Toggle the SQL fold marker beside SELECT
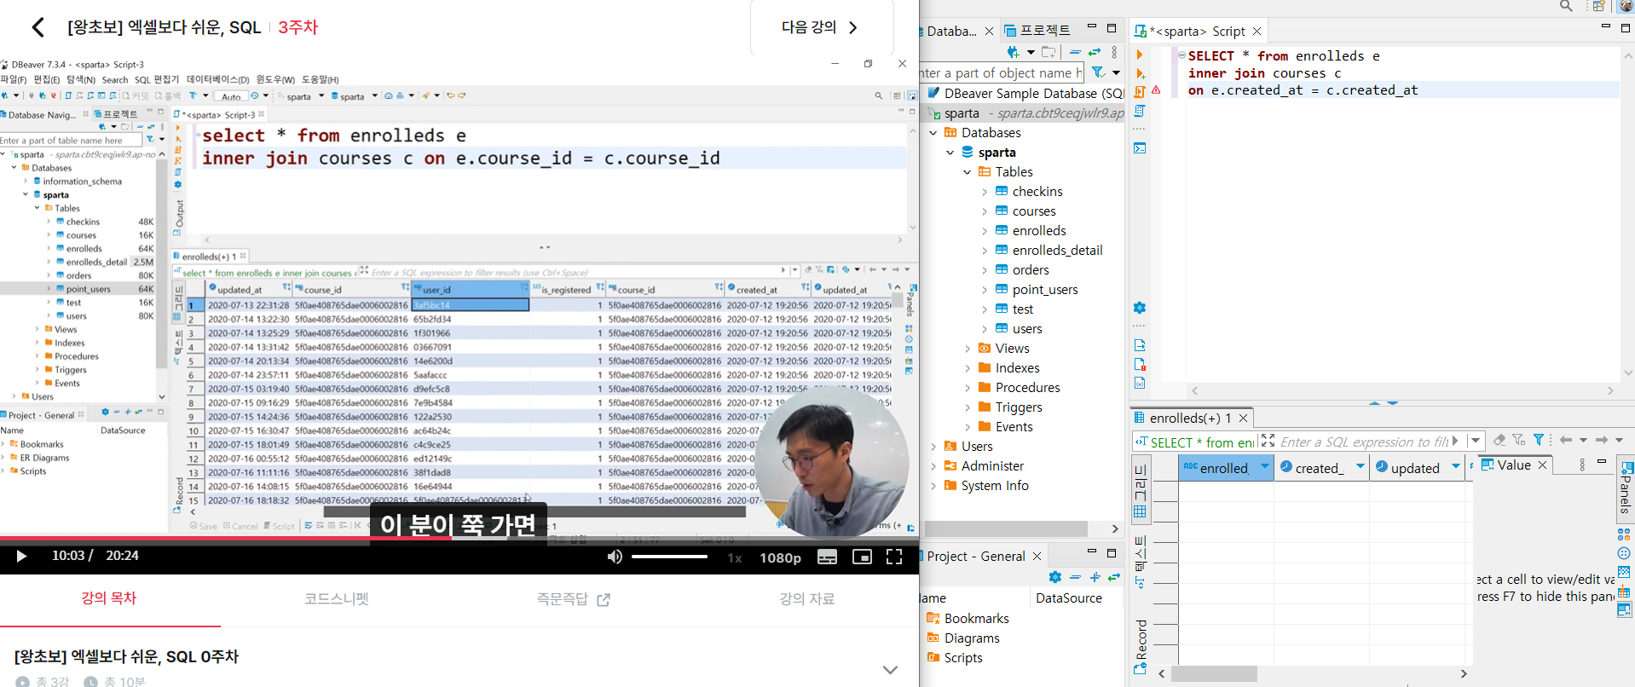Screen dimensions: 1635x687 (x=1181, y=55)
